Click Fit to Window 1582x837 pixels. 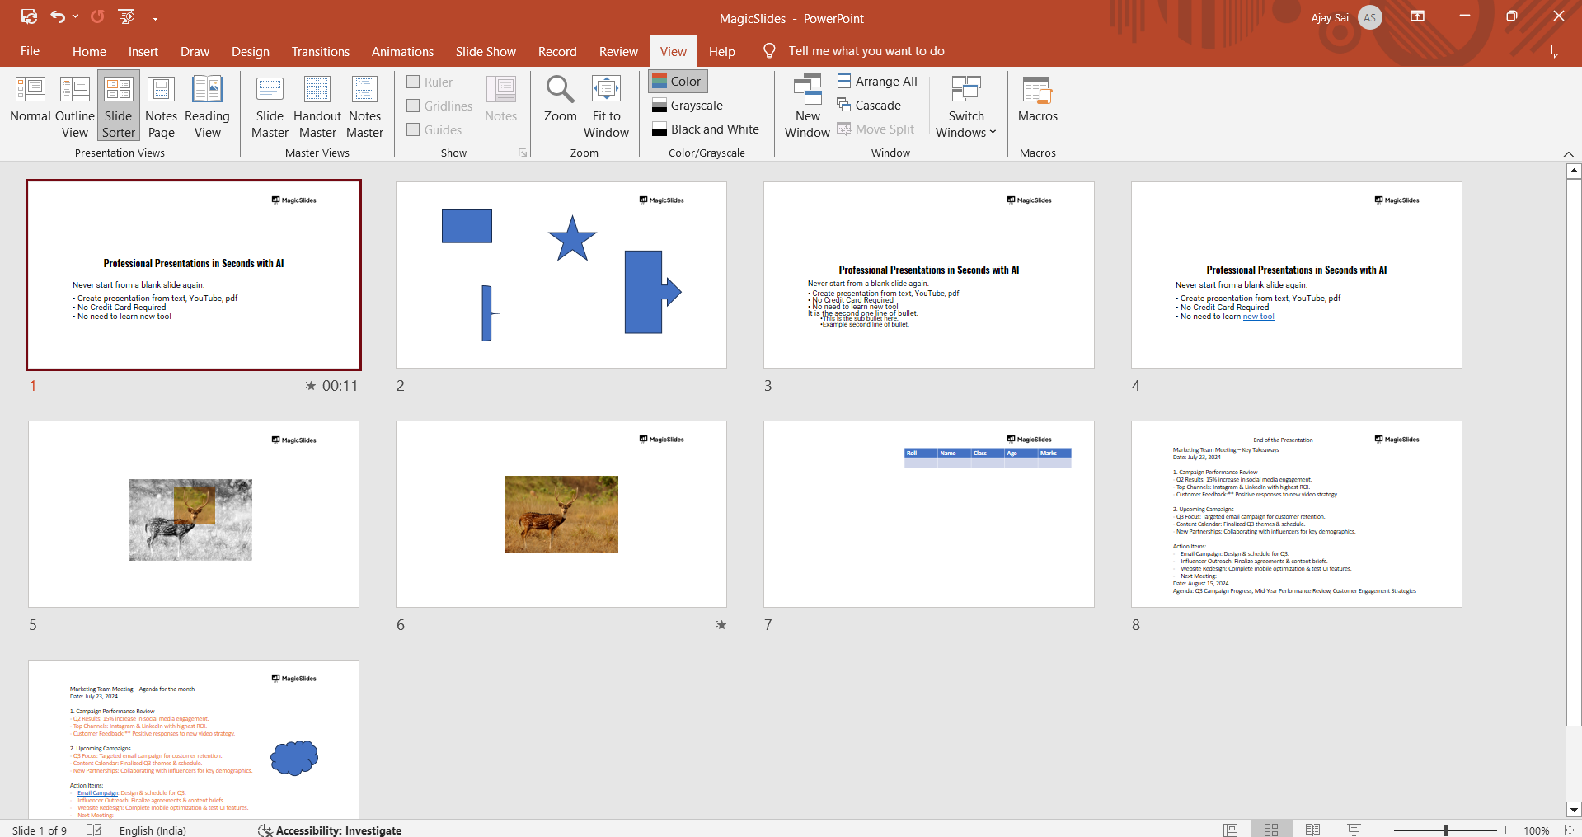point(606,106)
